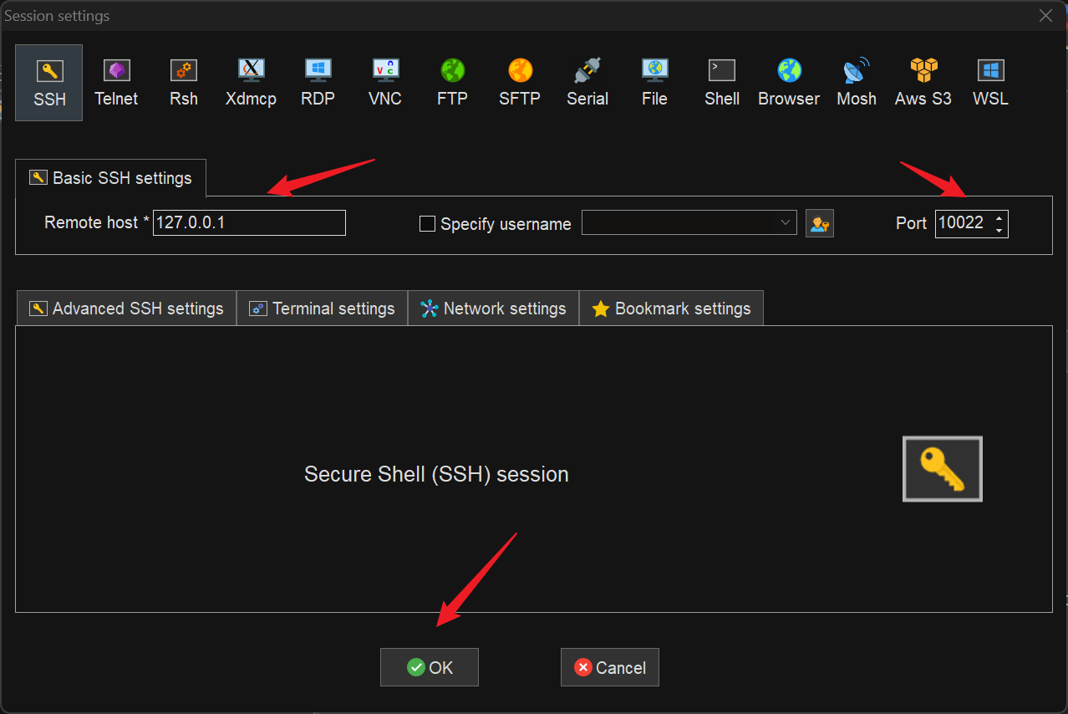Open the credentials manager user icon
This screenshot has height=714, width=1068.
pos(820,223)
